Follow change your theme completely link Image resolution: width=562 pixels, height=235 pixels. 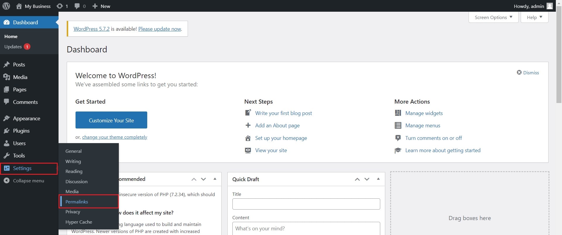point(115,137)
